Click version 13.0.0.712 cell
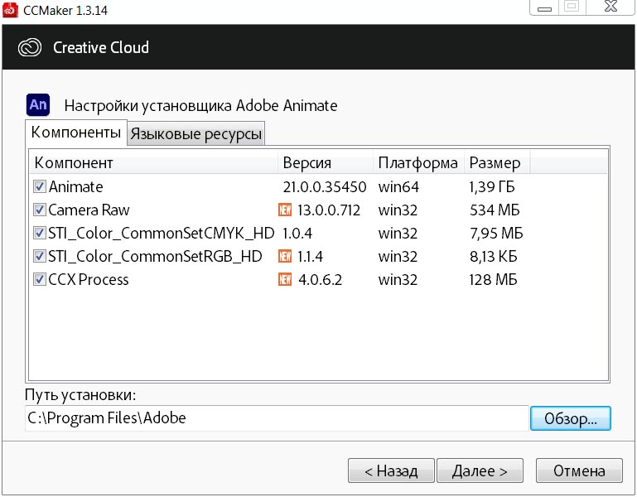Image resolution: width=637 pixels, height=497 pixels. point(329,210)
